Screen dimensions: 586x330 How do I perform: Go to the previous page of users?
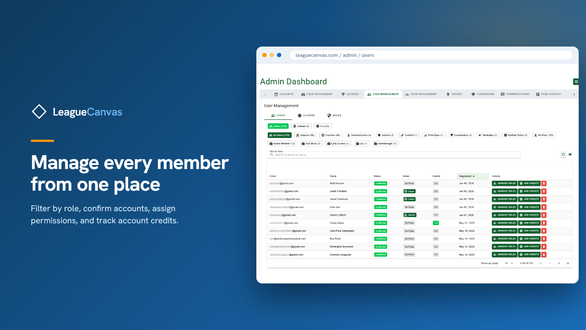click(550, 263)
